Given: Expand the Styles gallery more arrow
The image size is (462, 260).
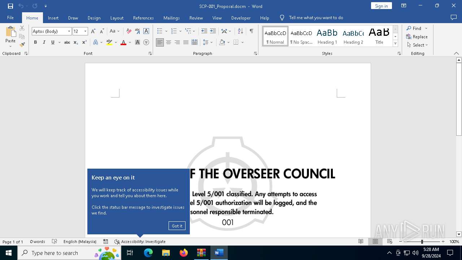Looking at the screenshot, I should click(x=395, y=44).
